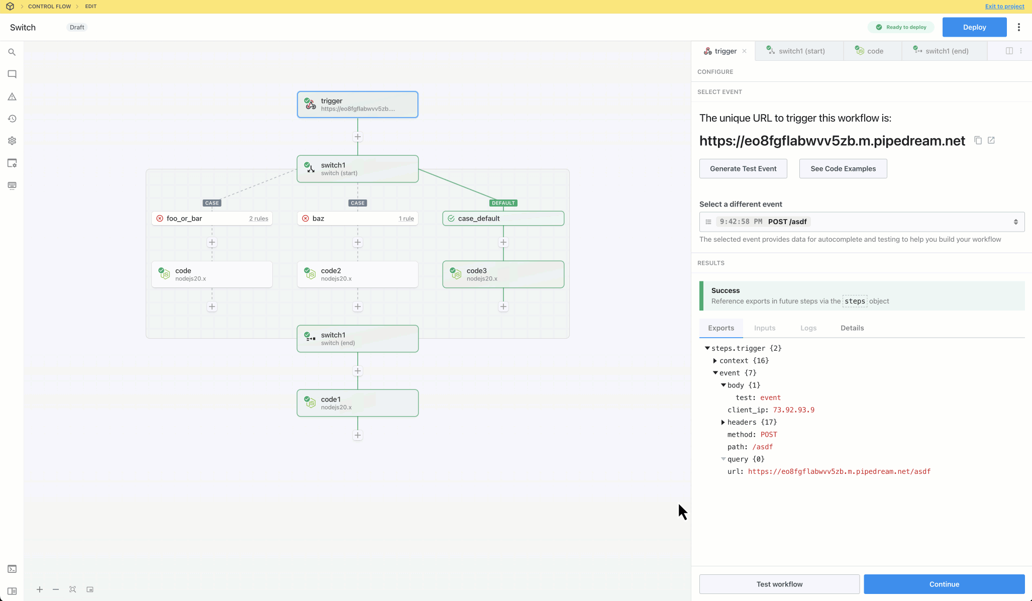Switch to the Details results tab
Image resolution: width=1032 pixels, height=601 pixels.
click(x=852, y=328)
